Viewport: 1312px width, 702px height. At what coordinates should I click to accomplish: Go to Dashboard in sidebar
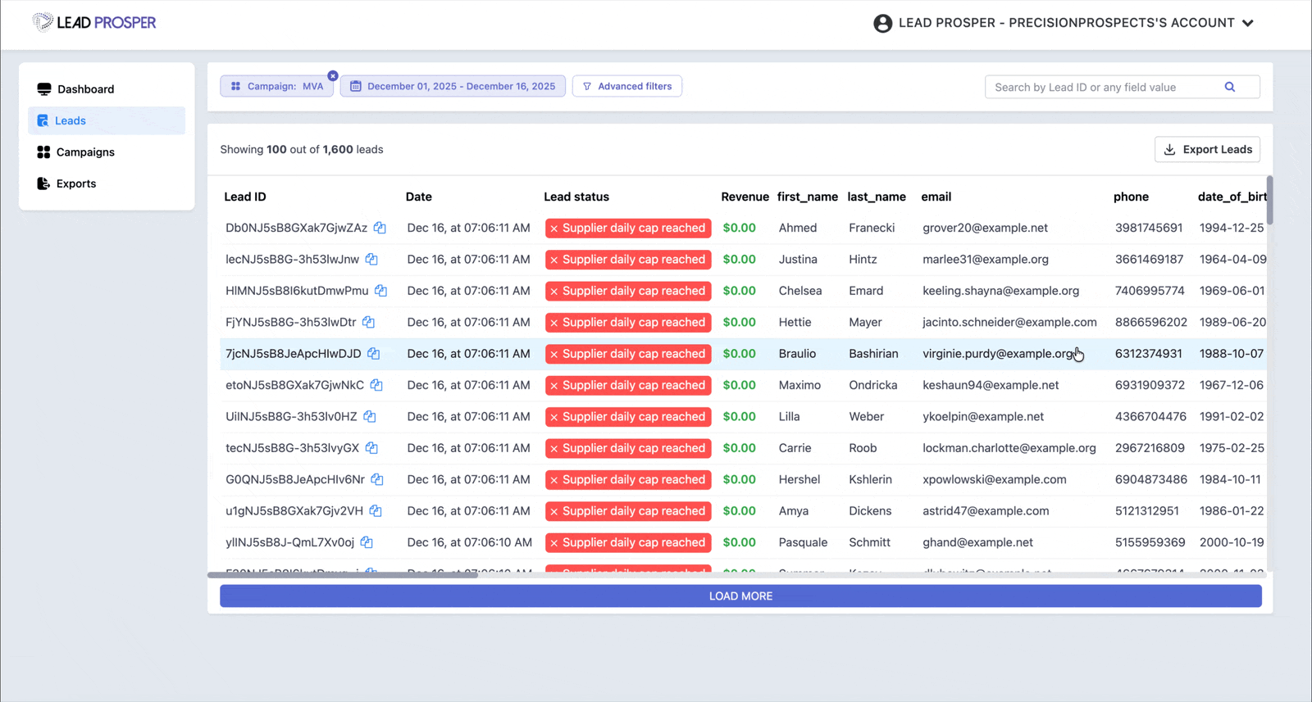pos(85,89)
